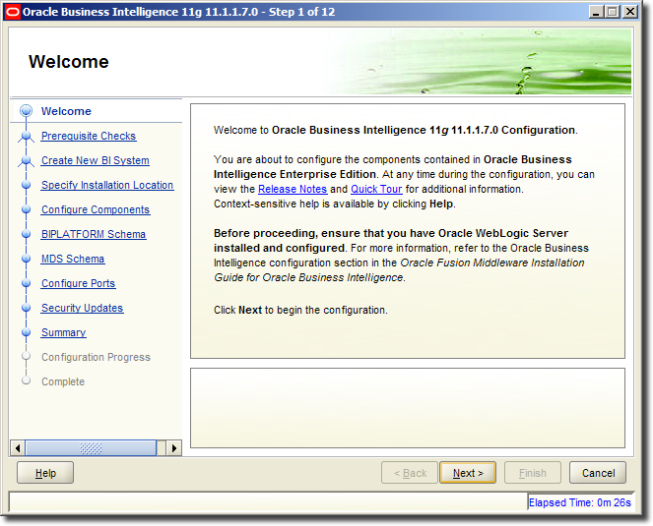Jump to BIPLATFORM Schema step
This screenshot has height=526, width=653.
94,235
